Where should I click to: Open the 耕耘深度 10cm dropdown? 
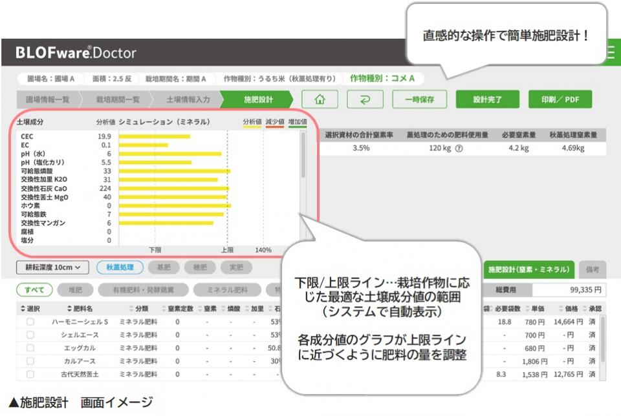(52, 267)
